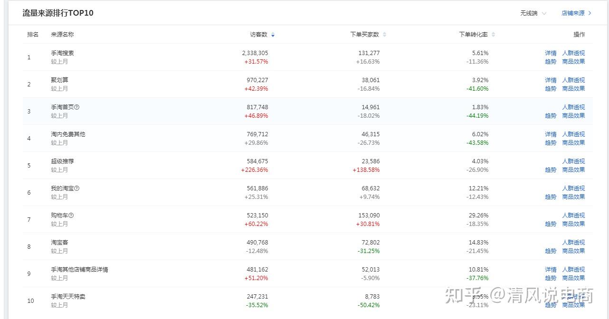The width and height of the screenshot is (609, 319).
Task: Sort by 下单转化率 column arrow
Action: [493, 35]
